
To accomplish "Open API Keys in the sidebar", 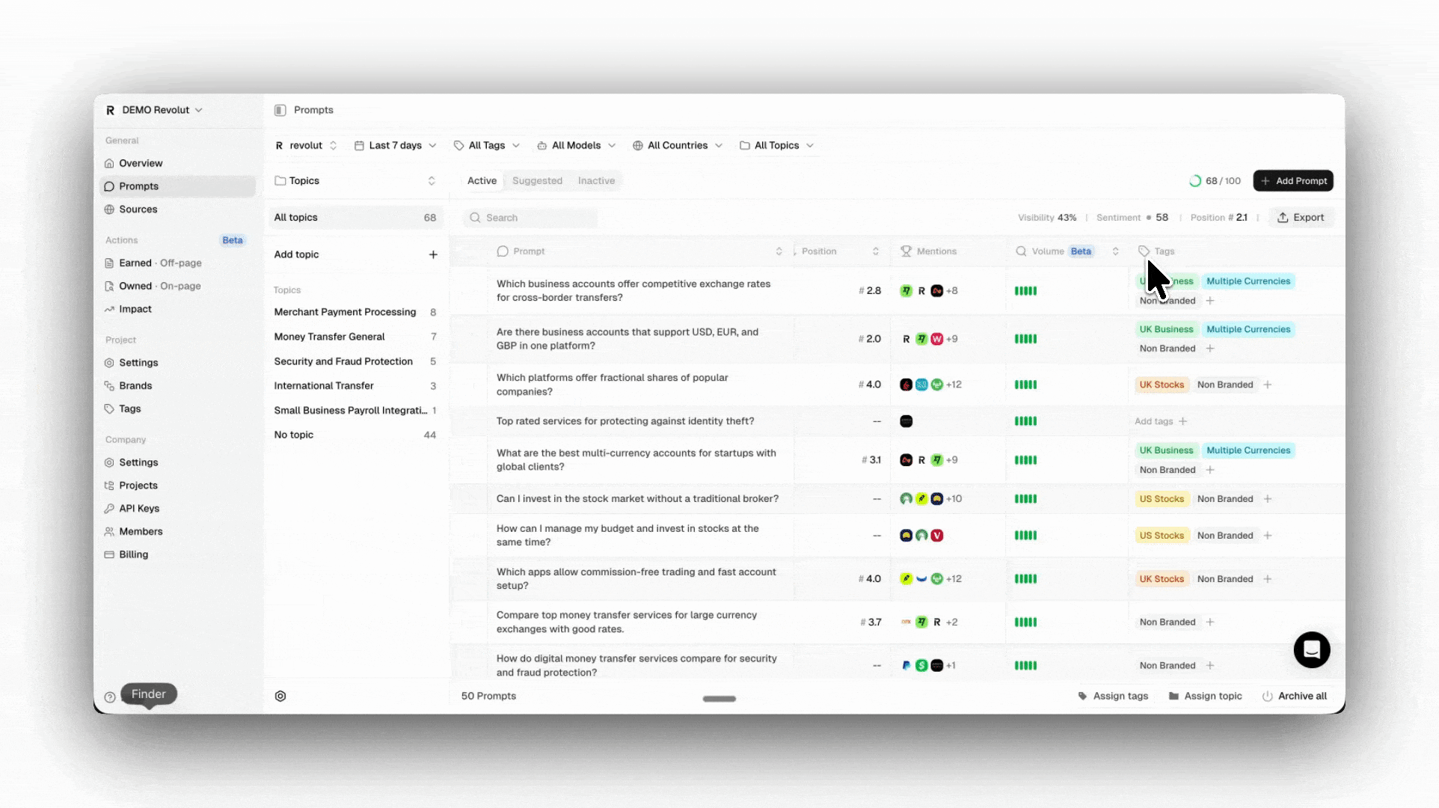I will click(139, 508).
